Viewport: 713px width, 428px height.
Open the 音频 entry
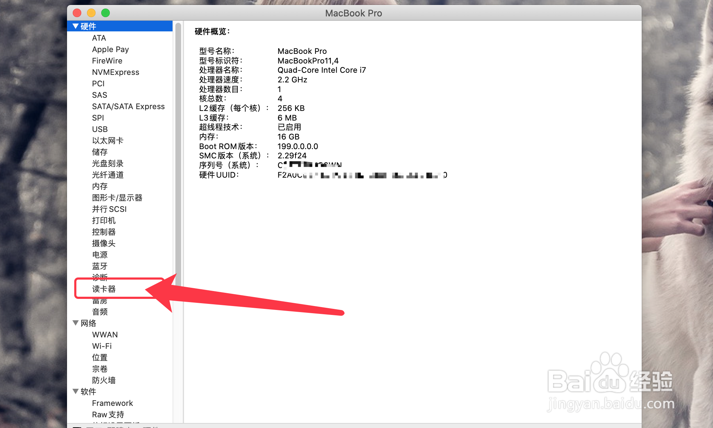(x=100, y=312)
